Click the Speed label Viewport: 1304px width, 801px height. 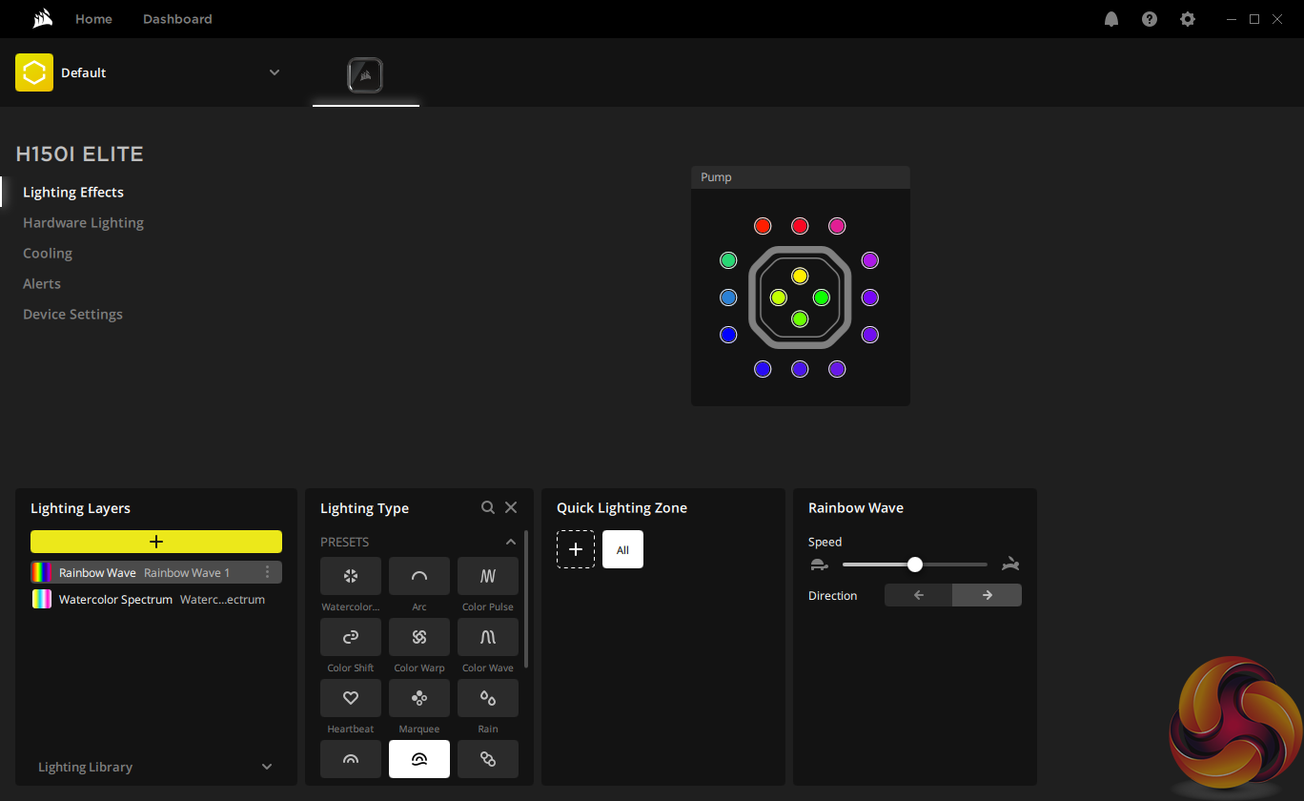click(825, 543)
